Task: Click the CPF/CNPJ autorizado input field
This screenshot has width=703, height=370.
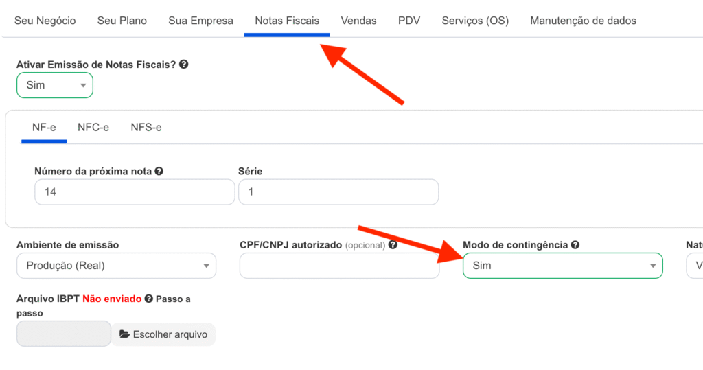Action: coord(339,266)
